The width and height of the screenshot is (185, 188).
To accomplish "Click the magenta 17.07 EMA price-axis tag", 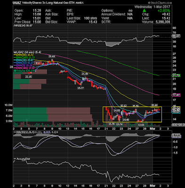I will coord(176,95).
